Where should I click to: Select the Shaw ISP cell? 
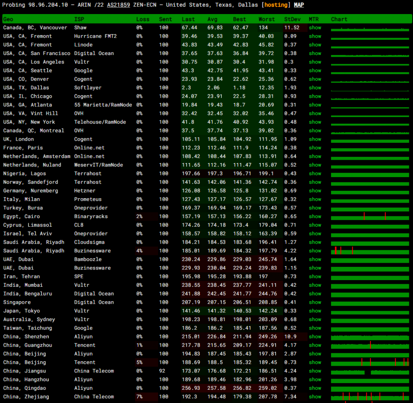pos(80,28)
